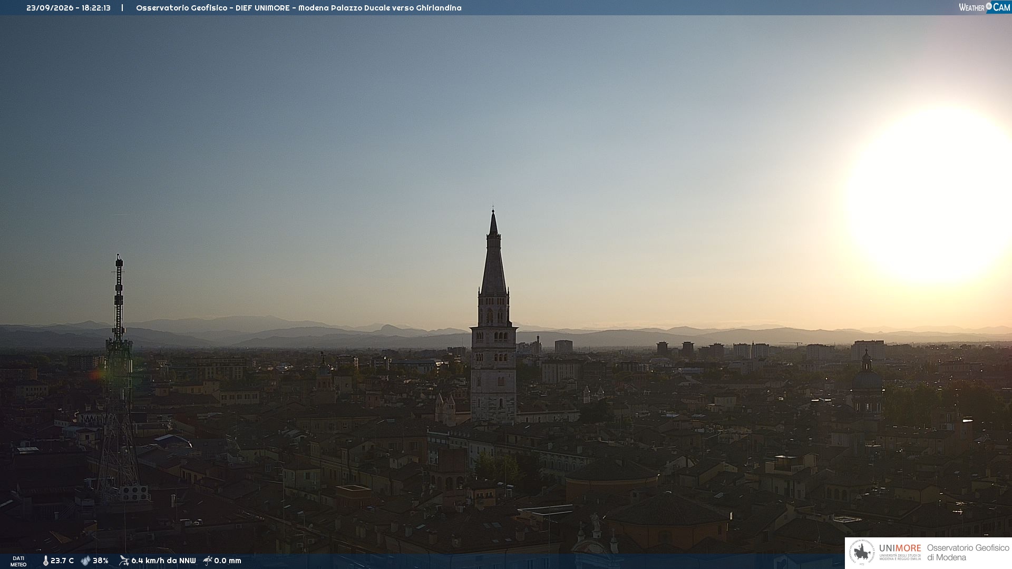Viewport: 1012px width, 569px height.
Task: Click the 23/09/2026 date stamp
Action: pyautogui.click(x=50, y=8)
